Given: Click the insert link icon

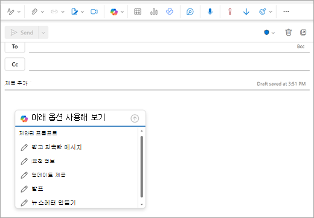Looking at the screenshot, I should click(54, 11).
